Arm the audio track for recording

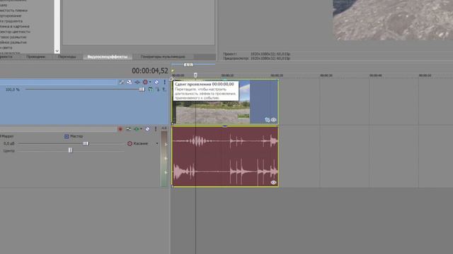pos(120,129)
